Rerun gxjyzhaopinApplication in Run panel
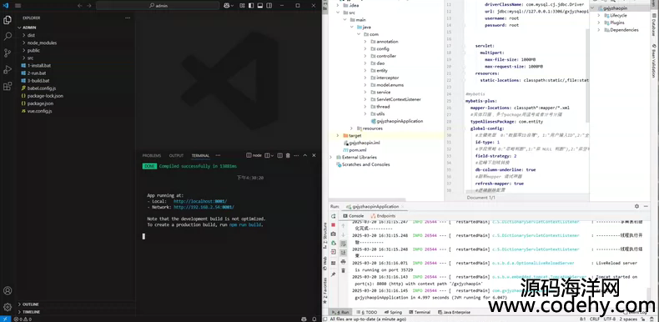 click(x=334, y=216)
